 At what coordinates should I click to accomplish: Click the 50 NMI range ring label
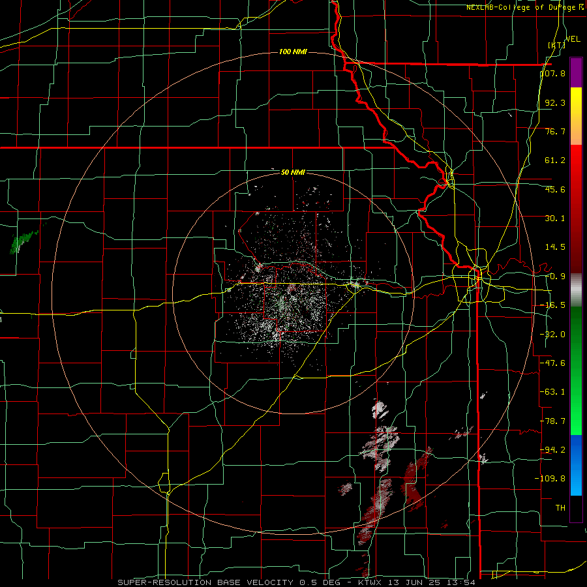pos(293,173)
